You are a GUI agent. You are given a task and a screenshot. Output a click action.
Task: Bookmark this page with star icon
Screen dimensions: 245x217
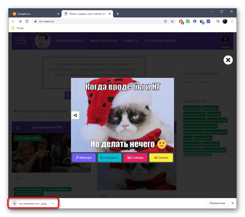(172, 21)
